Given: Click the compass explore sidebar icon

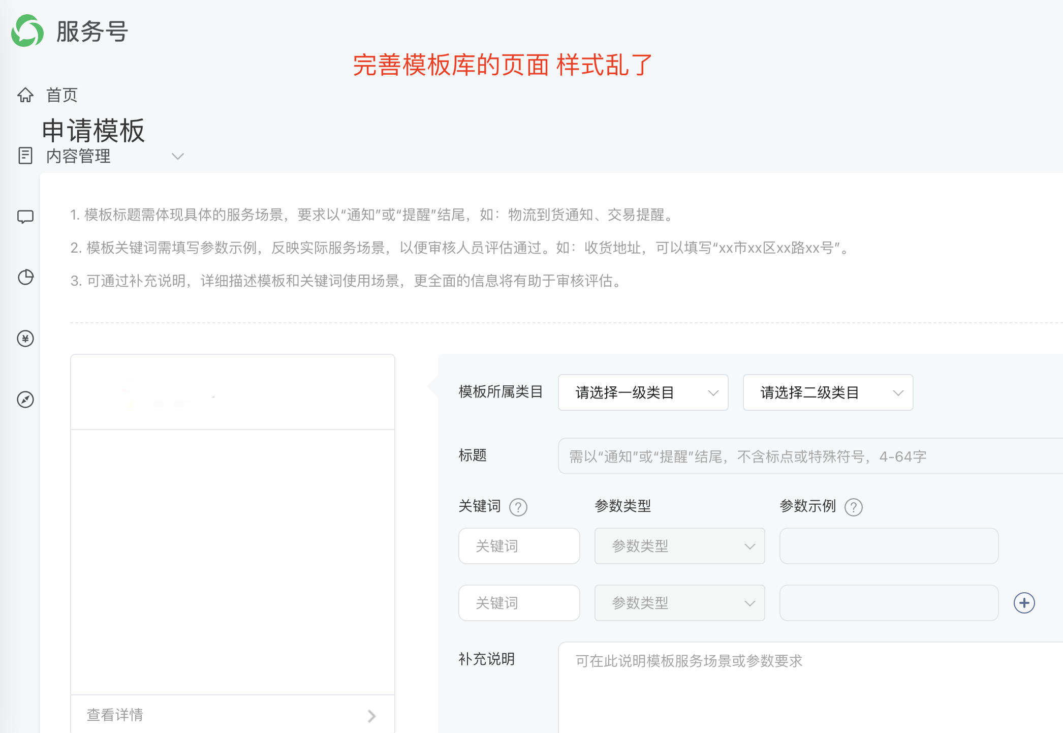Looking at the screenshot, I should [25, 400].
